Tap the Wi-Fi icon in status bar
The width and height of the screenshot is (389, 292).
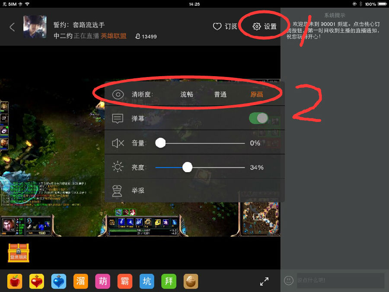[27, 4]
